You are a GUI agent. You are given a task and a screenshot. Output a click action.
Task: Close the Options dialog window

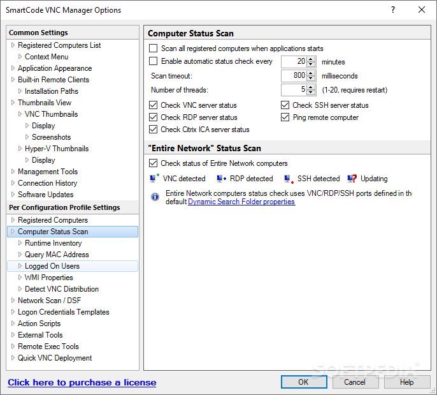422,10
